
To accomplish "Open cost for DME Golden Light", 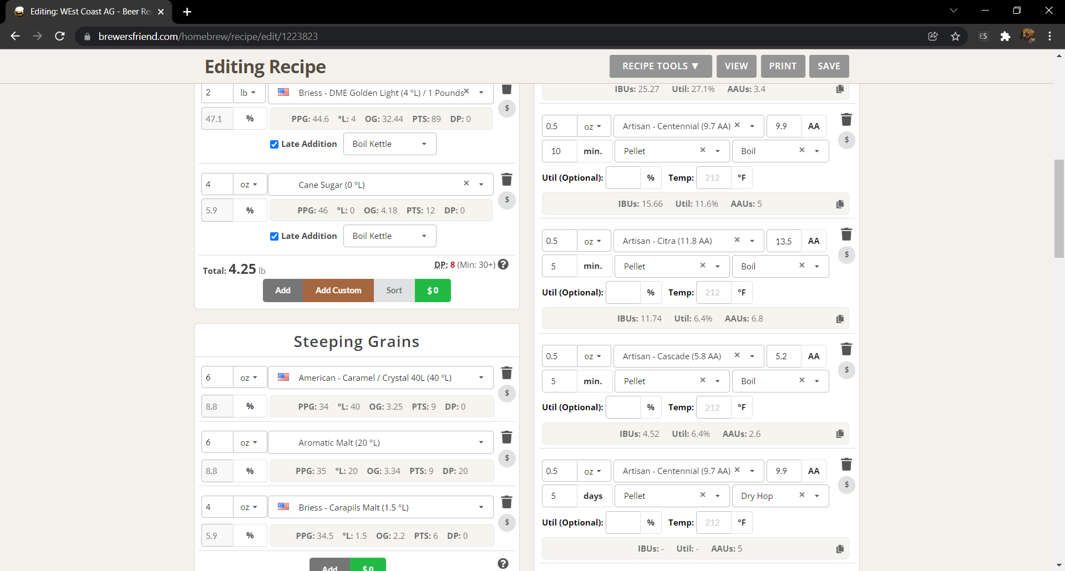I will [507, 108].
